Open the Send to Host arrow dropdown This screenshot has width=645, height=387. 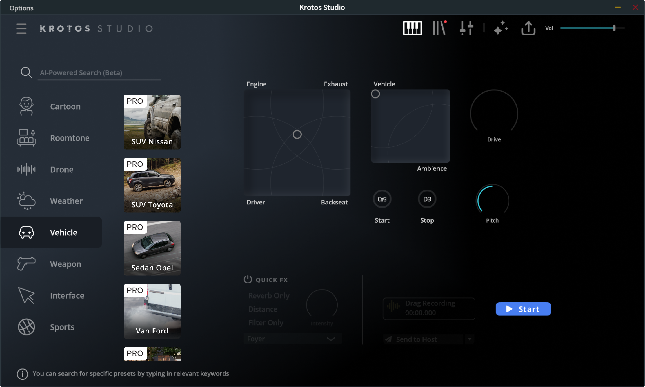pos(470,339)
